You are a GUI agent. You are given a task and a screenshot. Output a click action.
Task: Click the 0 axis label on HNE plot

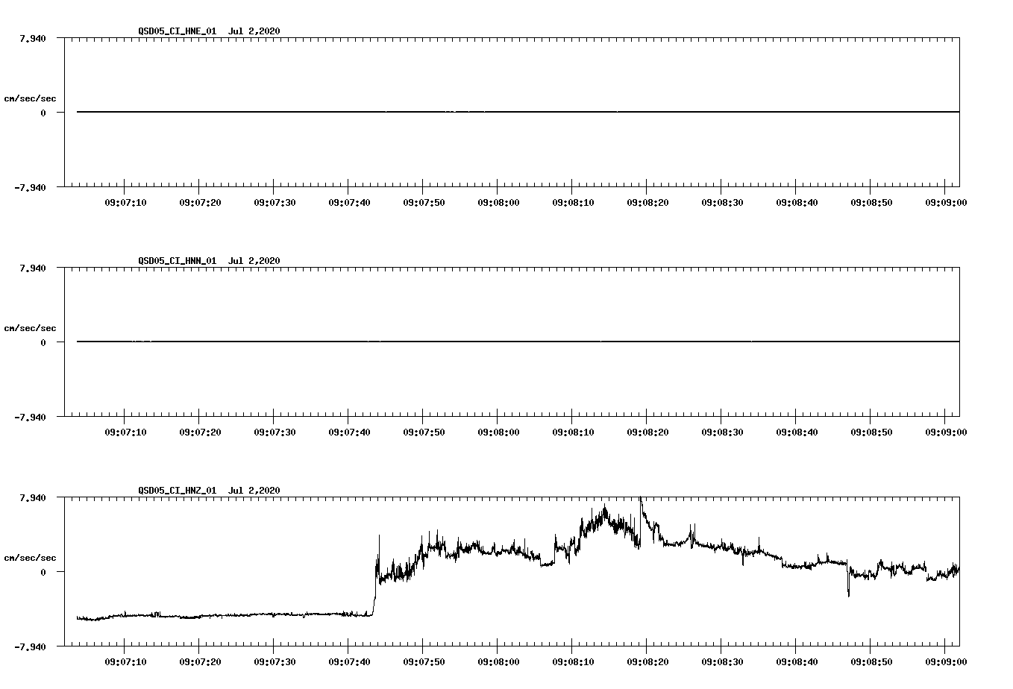pyautogui.click(x=43, y=113)
